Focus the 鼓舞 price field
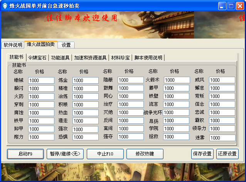 131,88
